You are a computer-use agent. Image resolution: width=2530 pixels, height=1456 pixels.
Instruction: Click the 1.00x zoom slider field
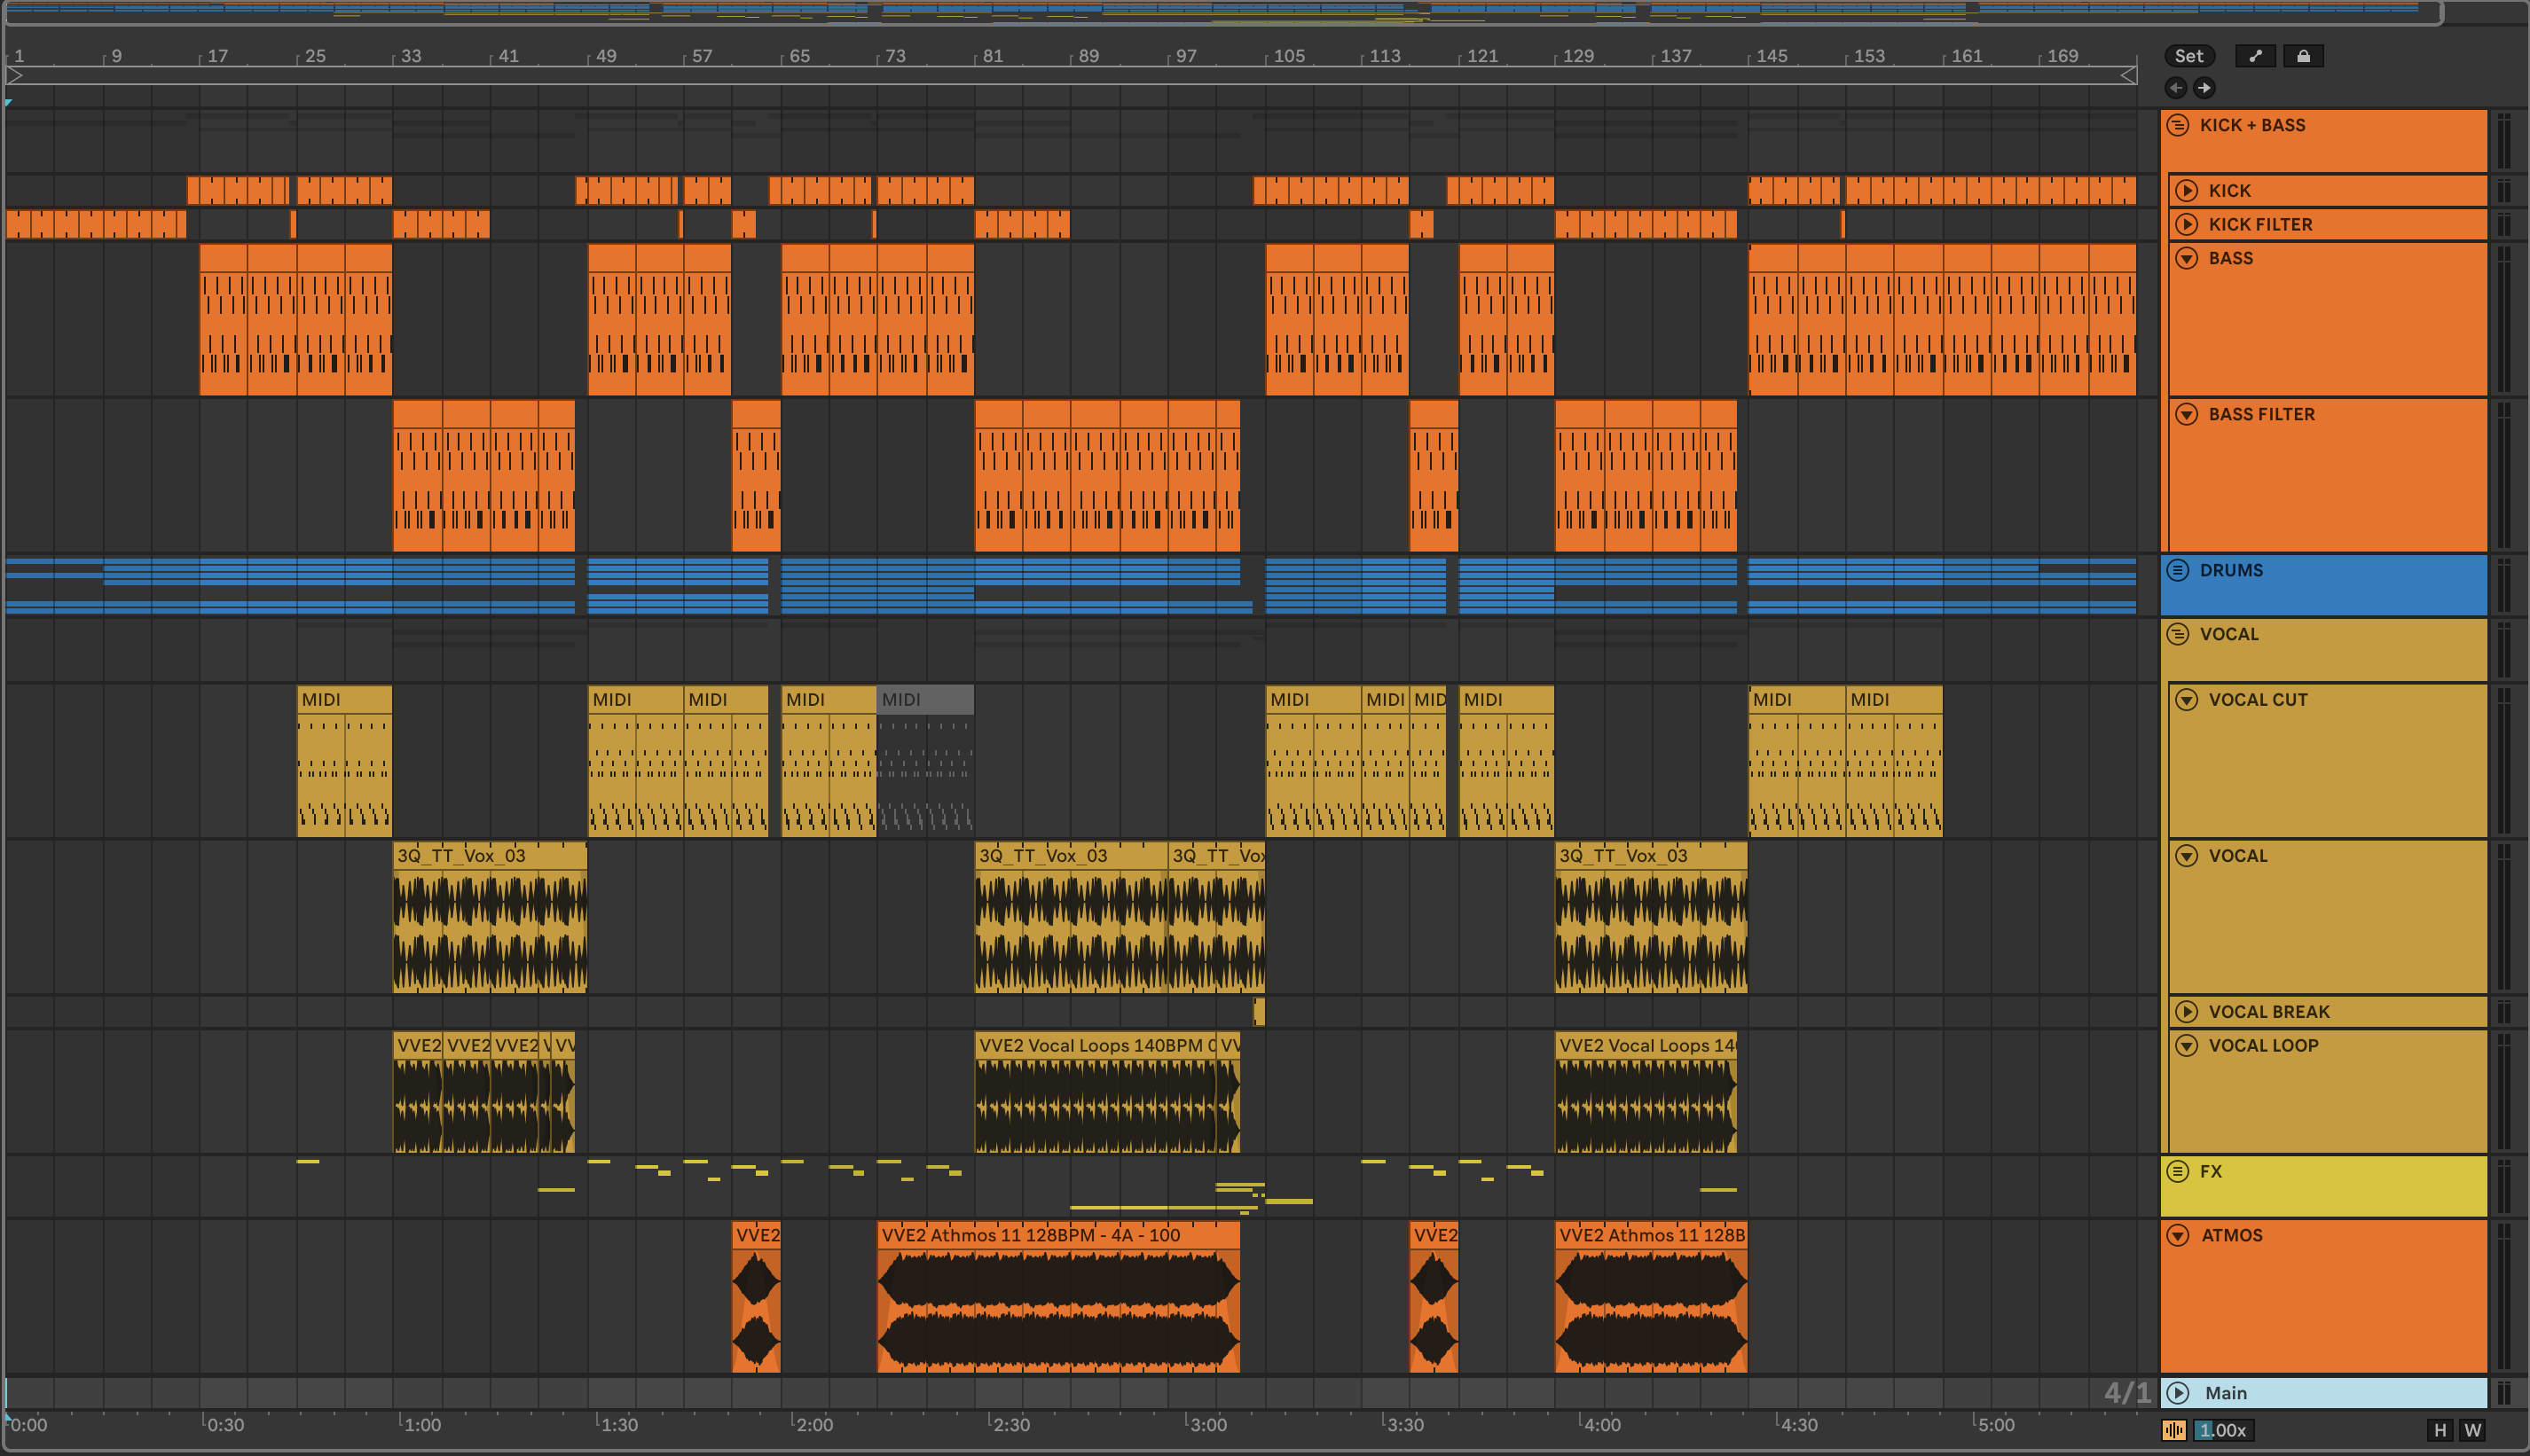point(2222,1430)
